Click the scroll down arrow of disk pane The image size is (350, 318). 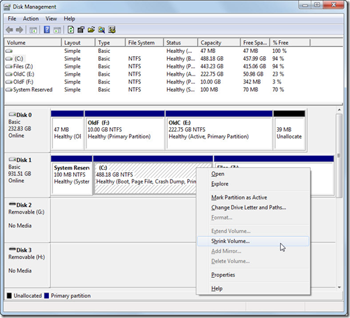[339, 287]
